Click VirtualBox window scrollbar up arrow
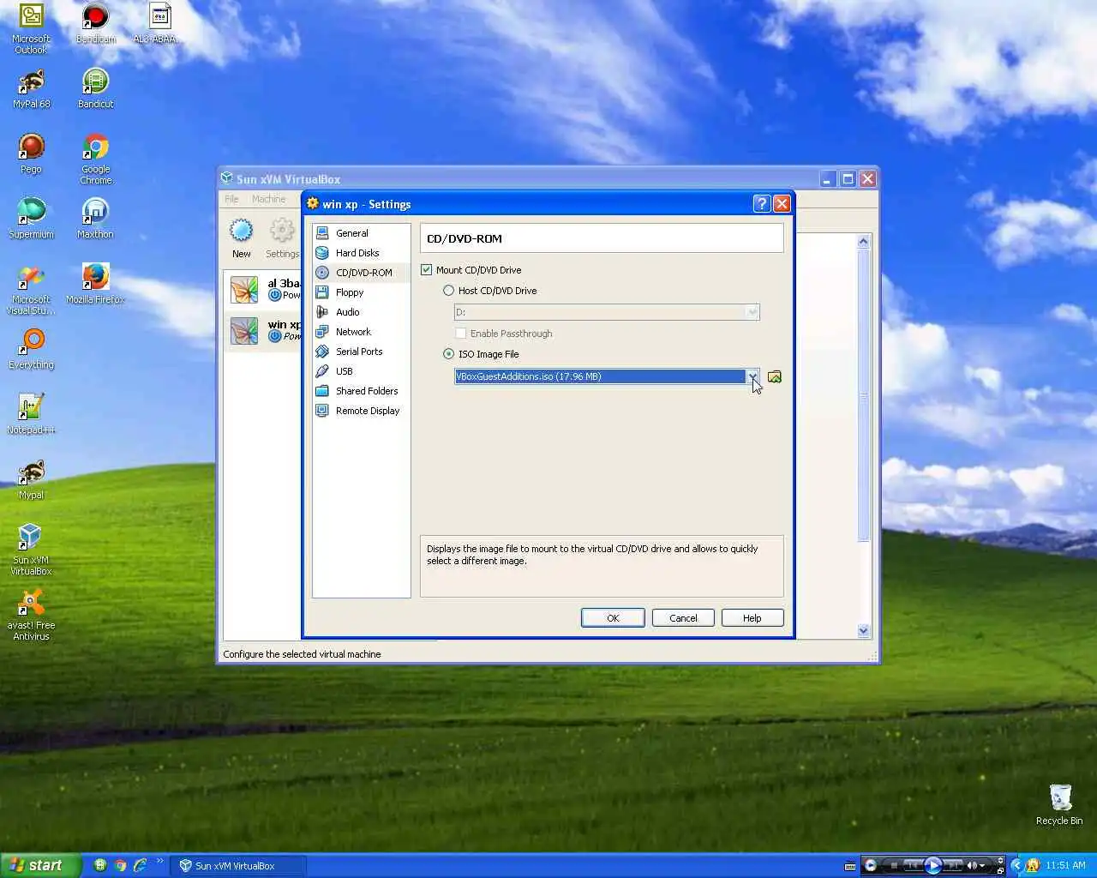The width and height of the screenshot is (1097, 878). [x=863, y=242]
